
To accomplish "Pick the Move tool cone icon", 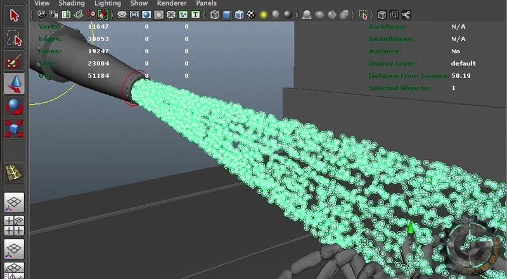I will click(14, 84).
